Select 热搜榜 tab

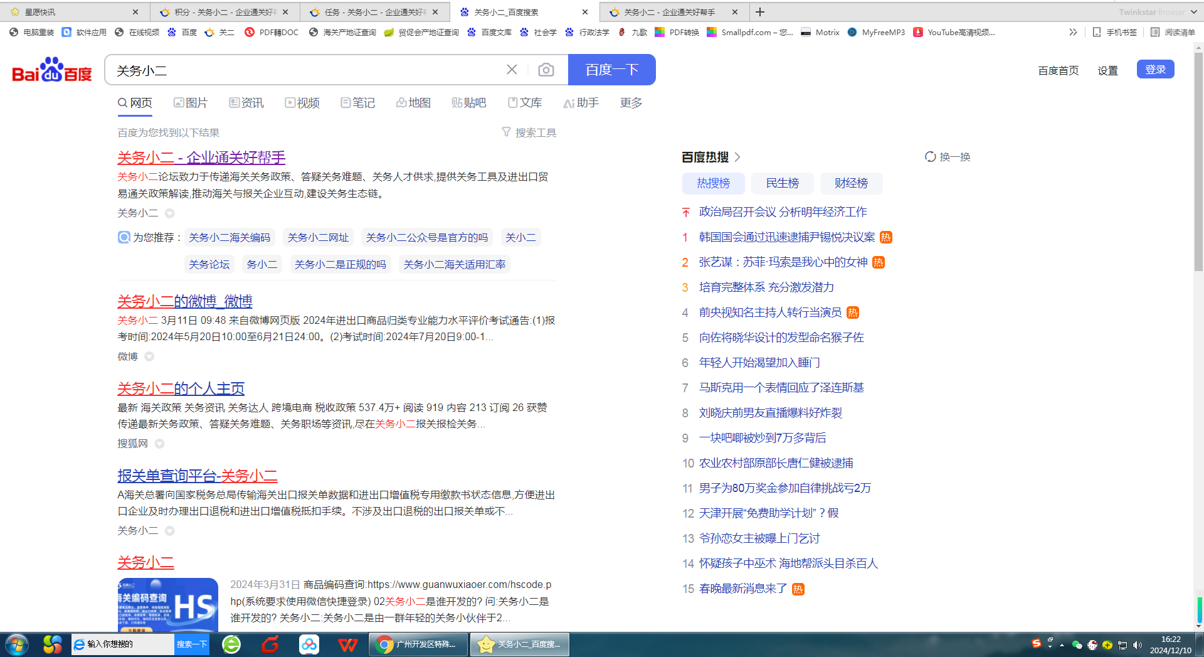click(x=714, y=183)
